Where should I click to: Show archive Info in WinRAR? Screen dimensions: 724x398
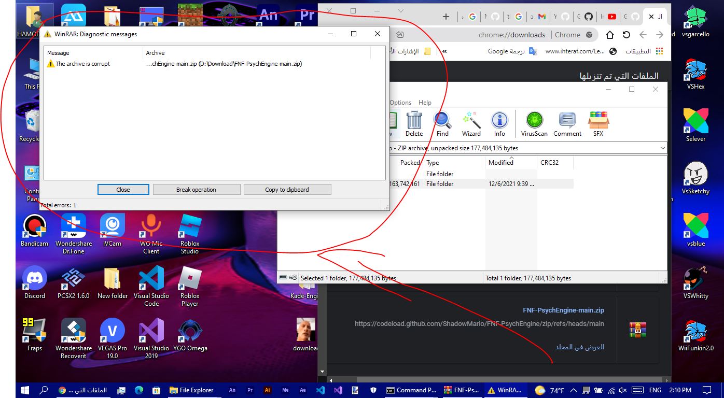click(x=499, y=123)
